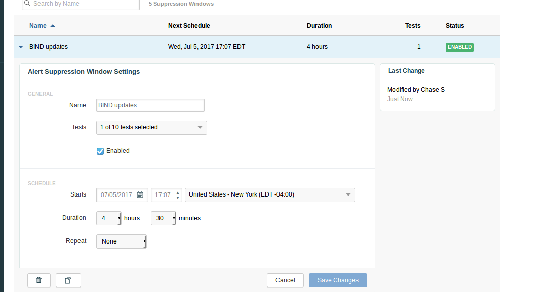Click the Name column sort arrow
The width and height of the screenshot is (555, 292).
tap(53, 26)
